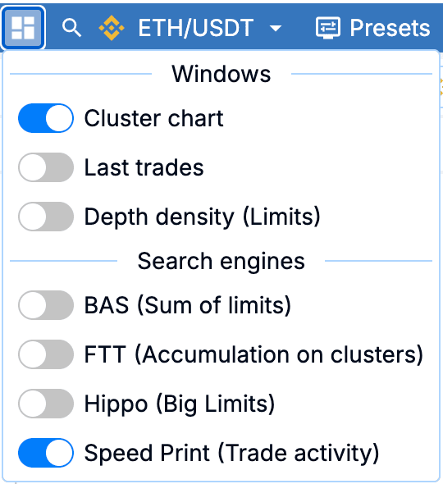
Task: Click the Binance exchange logo icon
Action: 112,28
